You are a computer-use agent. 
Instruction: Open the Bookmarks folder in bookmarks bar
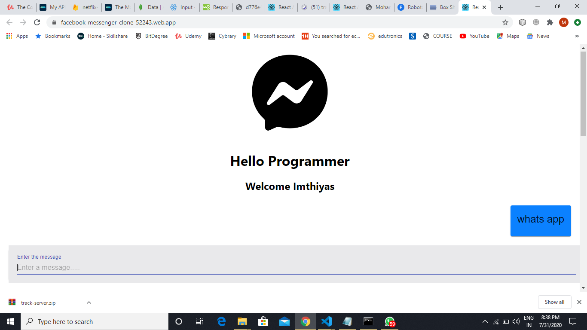coord(53,36)
